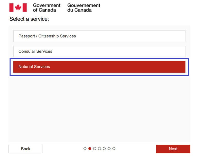The height and width of the screenshot is (159, 197).
Task: Go back with the Back button
Action: pyautogui.click(x=26, y=149)
